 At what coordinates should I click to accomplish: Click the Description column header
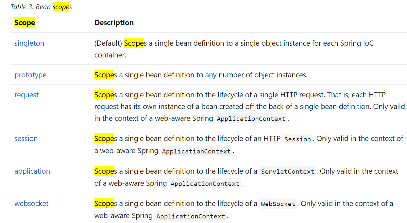pyautogui.click(x=114, y=23)
